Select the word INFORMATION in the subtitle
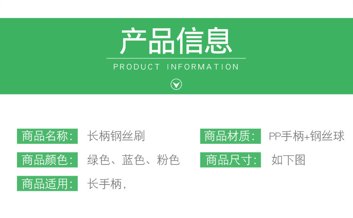Viewport: 353px width, 218px height. [203, 67]
